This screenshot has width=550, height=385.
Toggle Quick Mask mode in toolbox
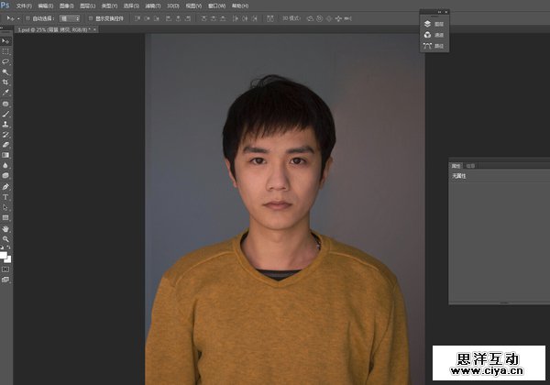[x=5, y=269]
